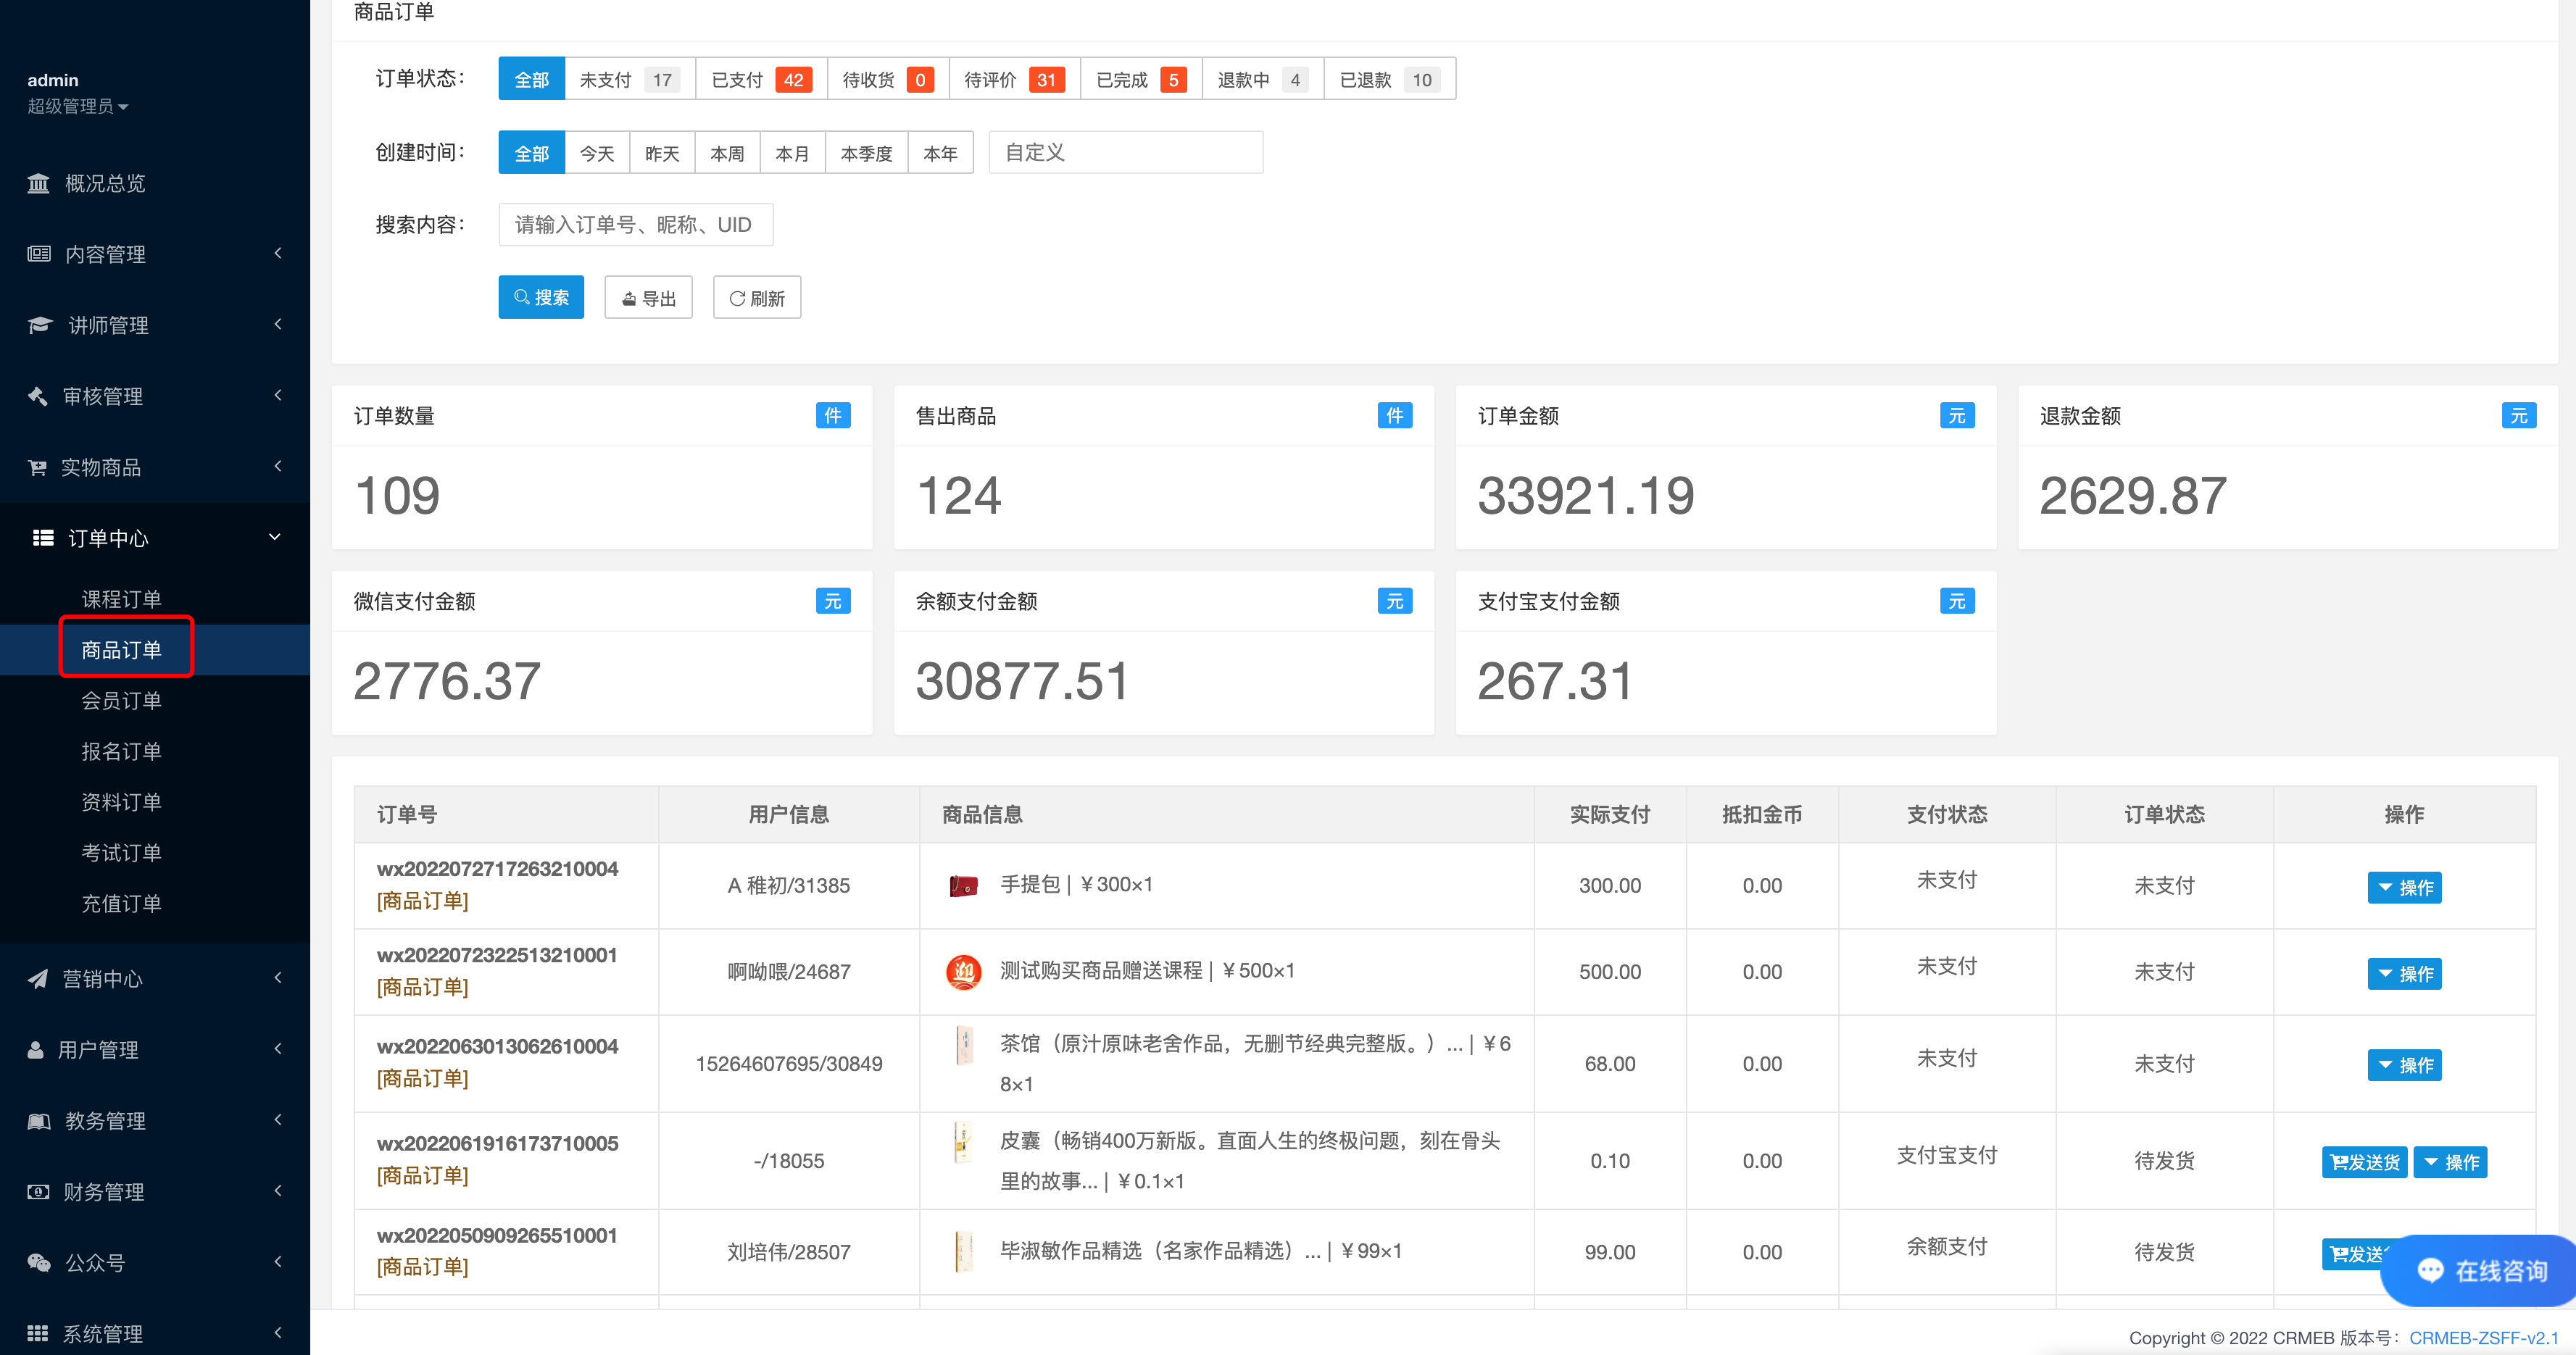2576x1355 pixels.
Task: Click the 概况总览 bank icon in sidebar
Action: [38, 183]
